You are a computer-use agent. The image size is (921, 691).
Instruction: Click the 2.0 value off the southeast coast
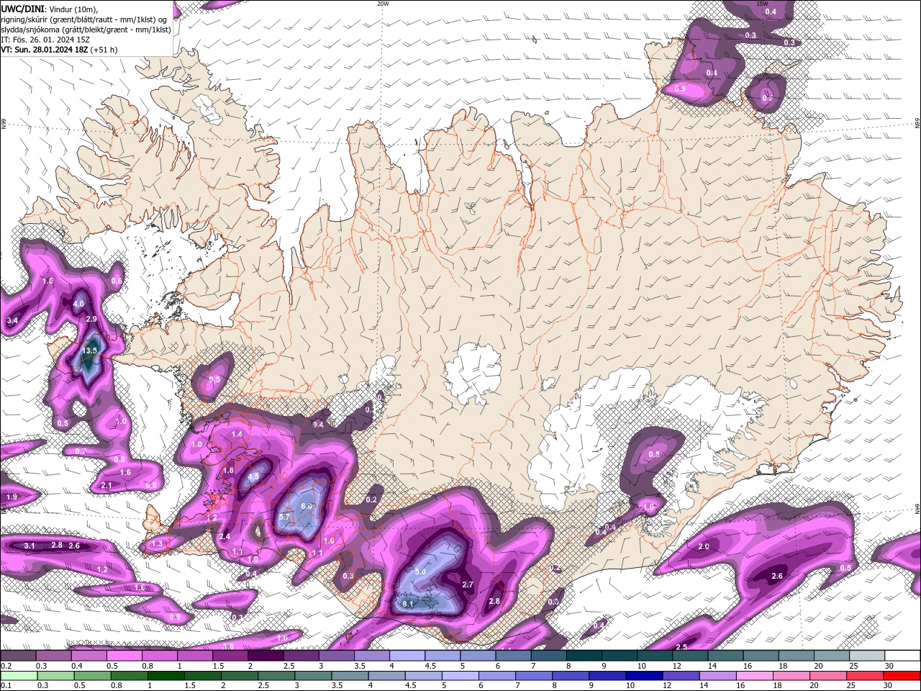click(704, 546)
